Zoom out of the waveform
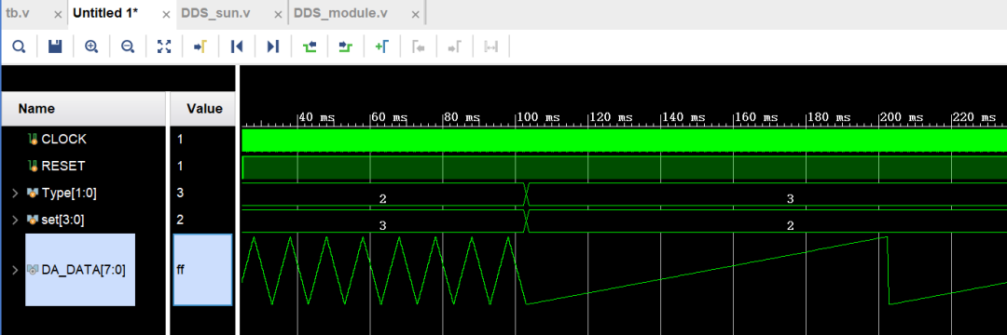Image resolution: width=1007 pixels, height=335 pixels. point(128,47)
